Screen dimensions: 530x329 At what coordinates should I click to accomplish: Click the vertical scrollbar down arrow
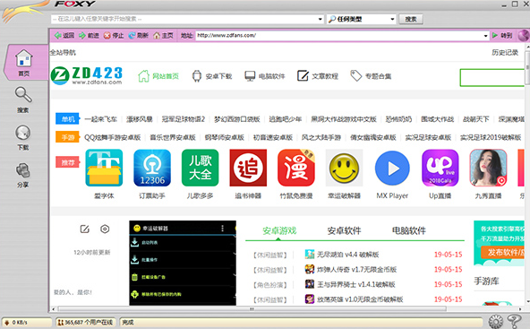coord(527,301)
